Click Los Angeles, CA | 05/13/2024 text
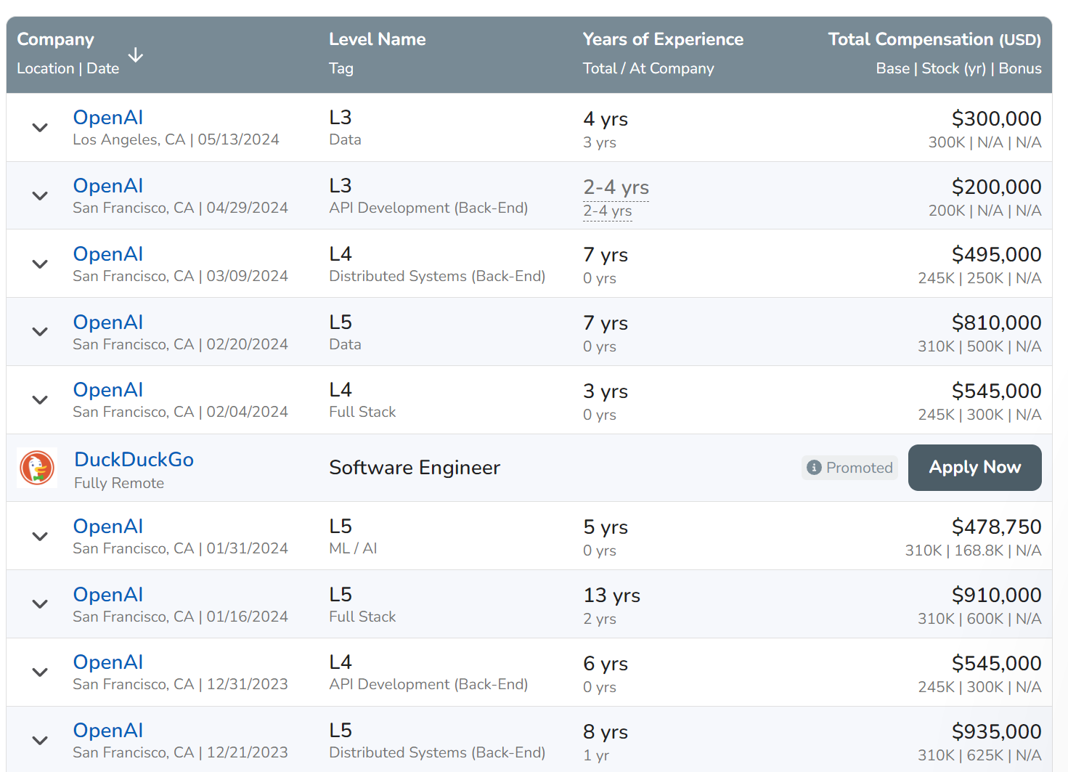Screen dimensions: 1068x772 (x=176, y=139)
